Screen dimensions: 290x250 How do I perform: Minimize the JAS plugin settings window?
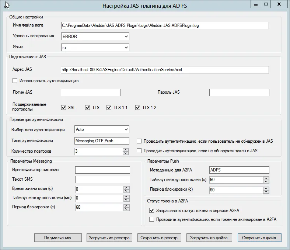tap(256, 4)
